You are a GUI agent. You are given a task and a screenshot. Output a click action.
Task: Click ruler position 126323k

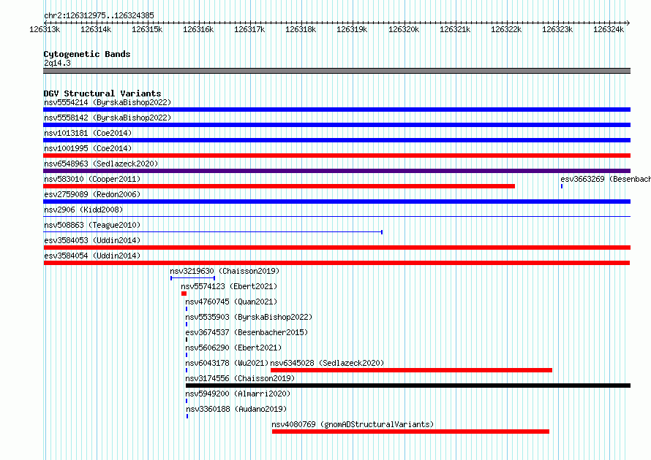557,29
